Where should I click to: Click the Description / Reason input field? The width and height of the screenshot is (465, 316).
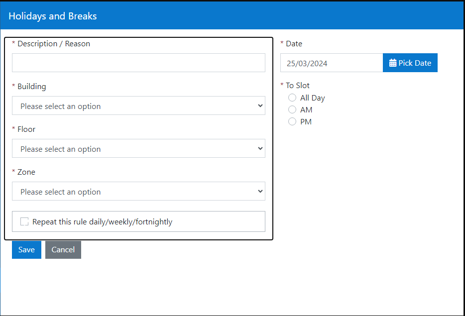coord(138,63)
